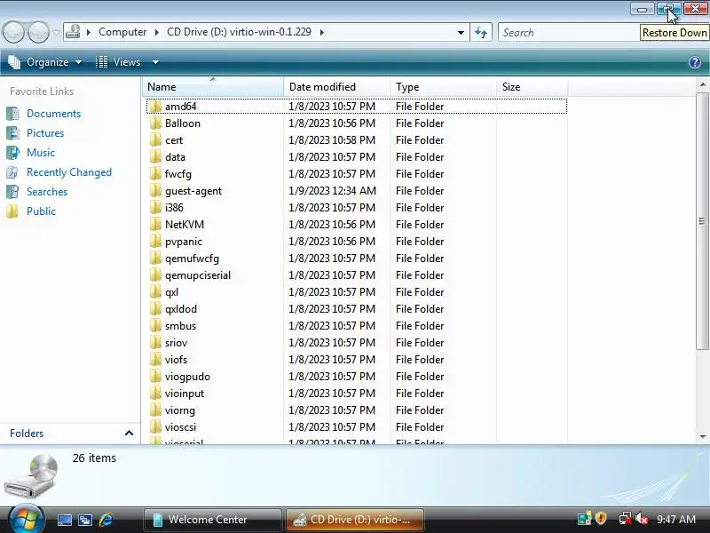Open Searches in Favorite Links

(x=47, y=192)
